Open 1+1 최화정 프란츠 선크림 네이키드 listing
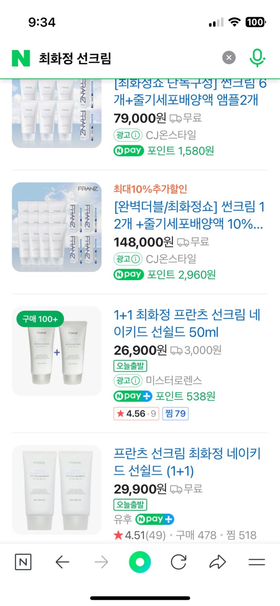The image size is (280, 606). click(x=187, y=323)
